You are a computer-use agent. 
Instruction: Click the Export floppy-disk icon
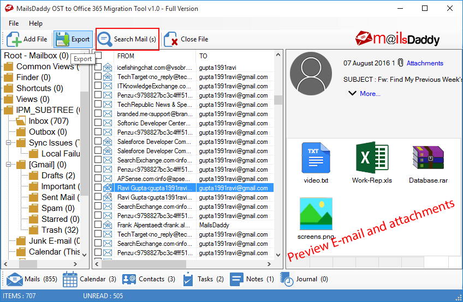(62, 39)
